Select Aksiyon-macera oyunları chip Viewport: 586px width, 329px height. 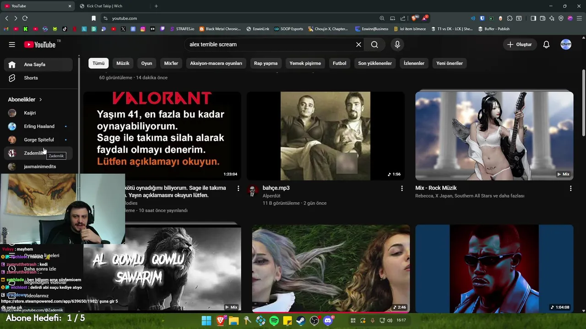[x=216, y=63]
